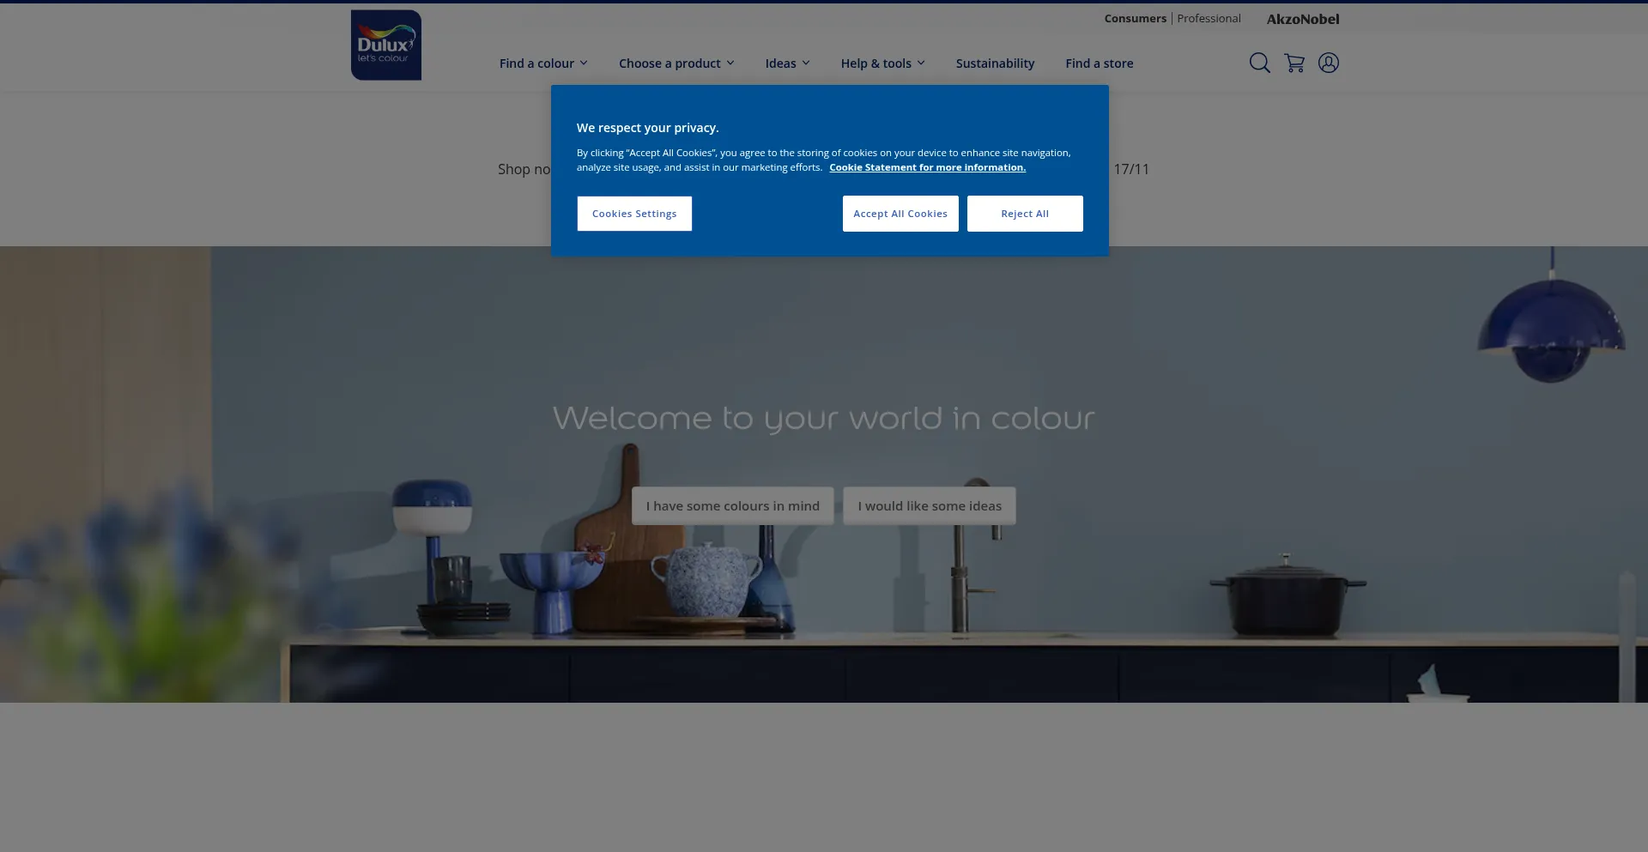
Task: Open the shopping cart icon
Action: point(1294,63)
